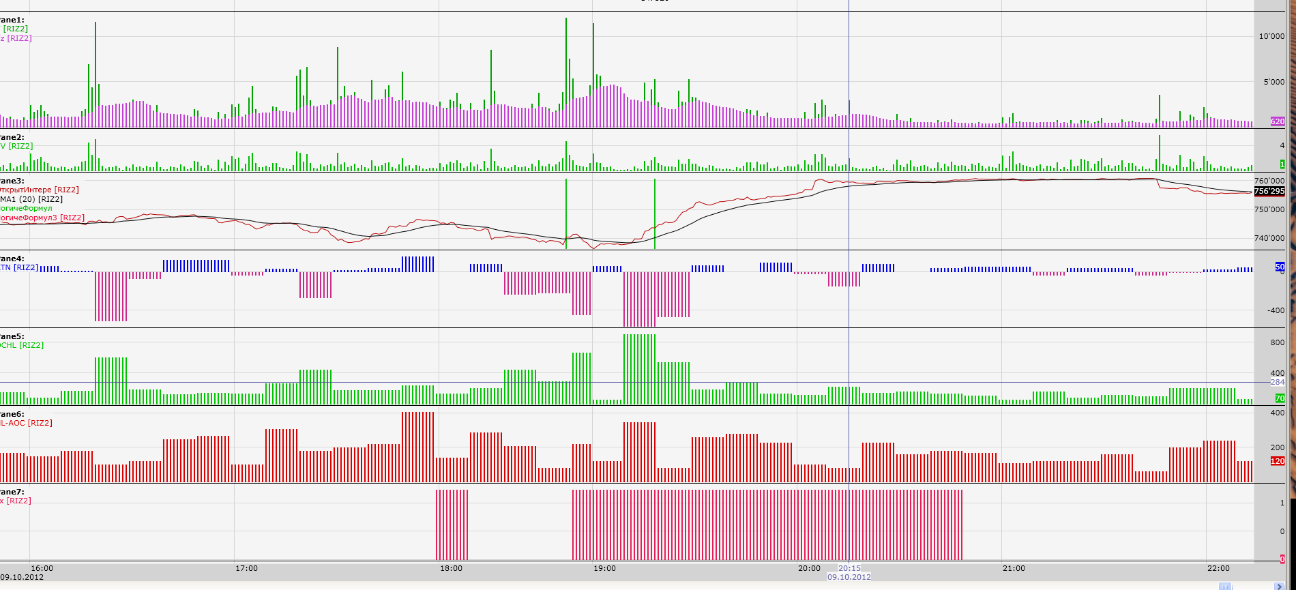Click the 22:00 time axis label
Screen dimensions: 1296x590
coord(1219,568)
